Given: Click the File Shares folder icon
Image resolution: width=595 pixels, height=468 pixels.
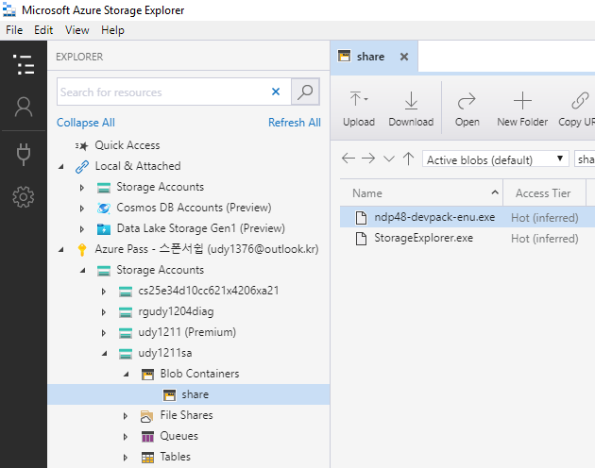Looking at the screenshot, I should (146, 416).
